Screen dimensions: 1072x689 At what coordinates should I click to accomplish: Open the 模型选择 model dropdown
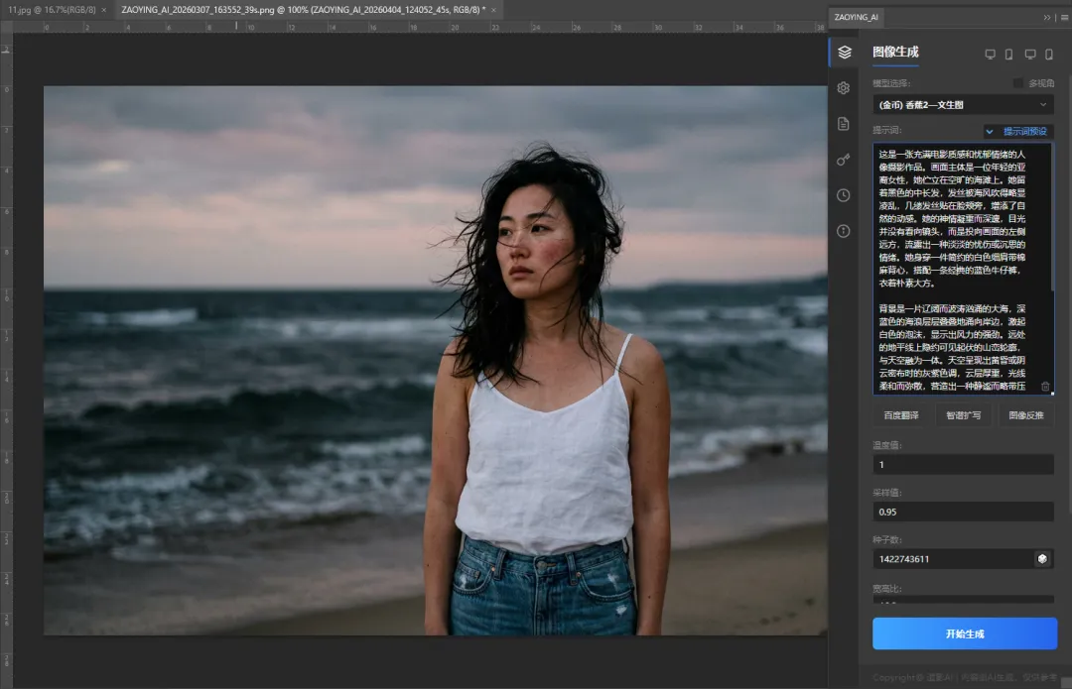point(963,105)
